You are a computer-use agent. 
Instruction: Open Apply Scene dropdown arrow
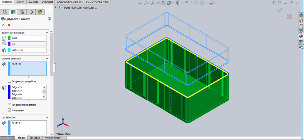click(x=206, y=3)
